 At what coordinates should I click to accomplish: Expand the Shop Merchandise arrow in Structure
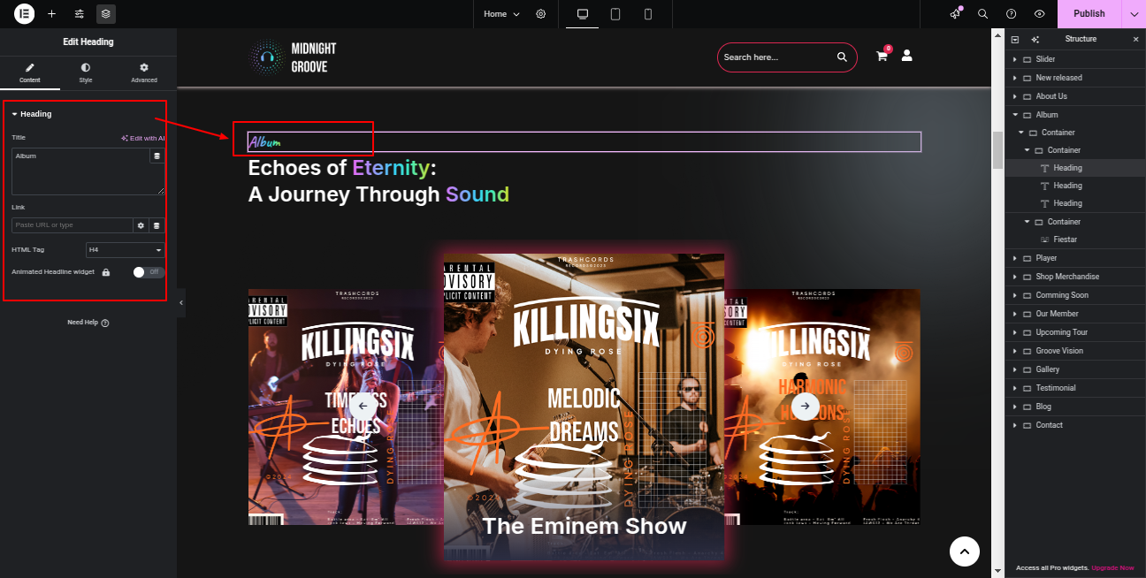pos(1015,277)
